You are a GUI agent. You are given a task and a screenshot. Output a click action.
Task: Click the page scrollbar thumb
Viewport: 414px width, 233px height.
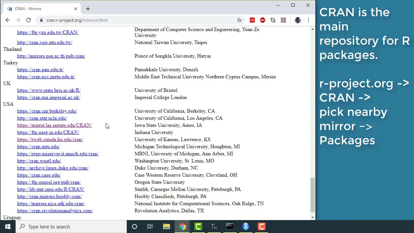pyautogui.click(x=312, y=195)
